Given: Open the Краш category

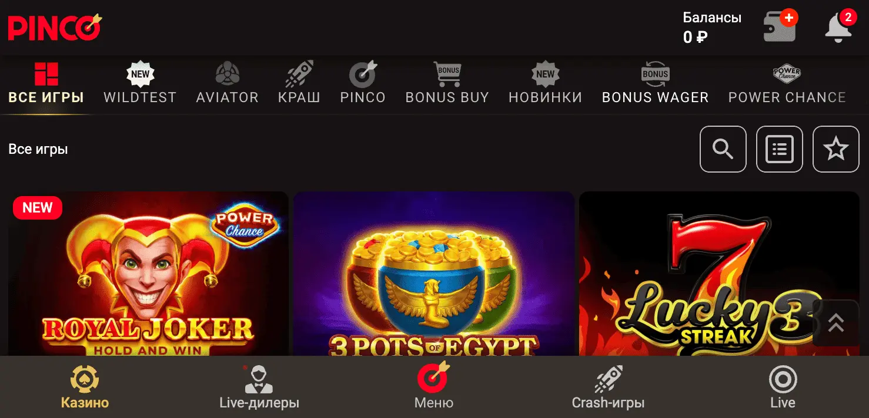Looking at the screenshot, I should tap(299, 83).
